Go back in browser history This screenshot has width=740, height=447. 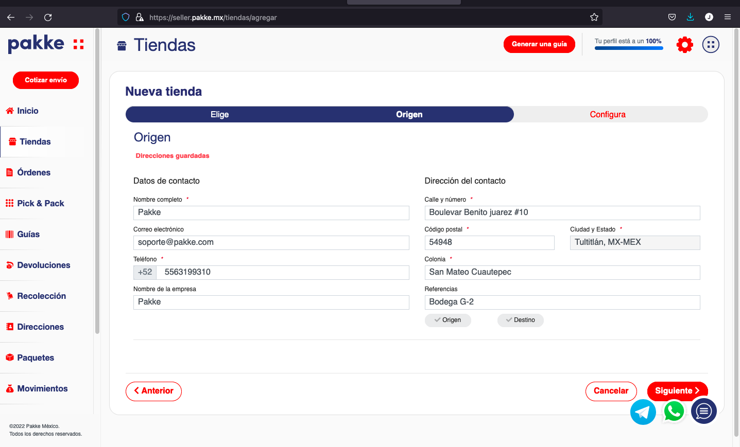pyautogui.click(x=11, y=17)
